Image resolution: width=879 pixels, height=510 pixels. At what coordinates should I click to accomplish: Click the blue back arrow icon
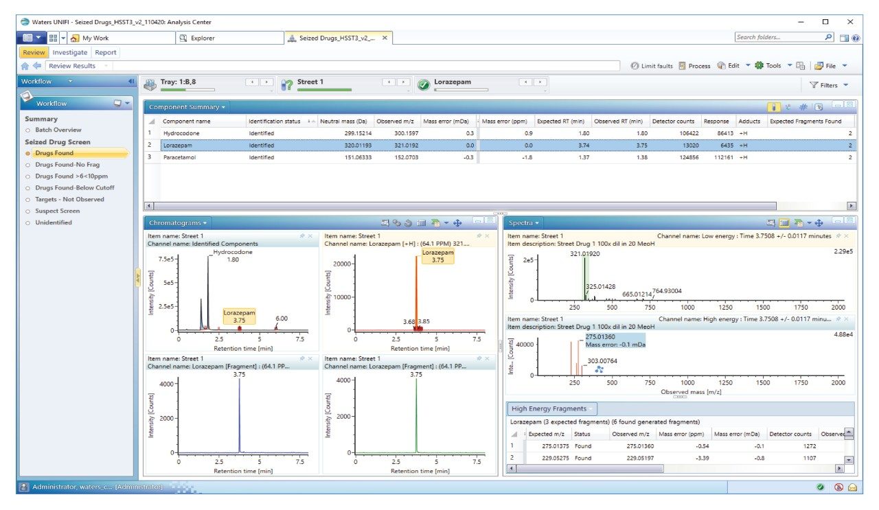point(37,66)
